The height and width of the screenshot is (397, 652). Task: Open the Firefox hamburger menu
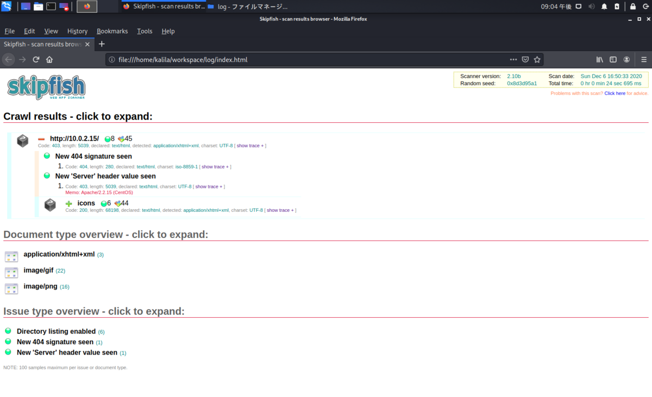[x=644, y=59]
